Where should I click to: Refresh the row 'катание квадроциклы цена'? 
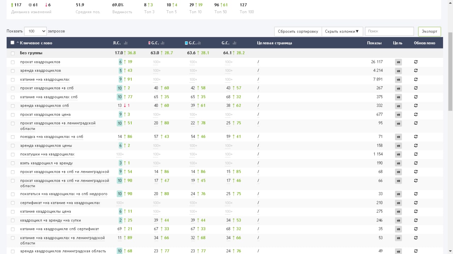pyautogui.click(x=416, y=212)
